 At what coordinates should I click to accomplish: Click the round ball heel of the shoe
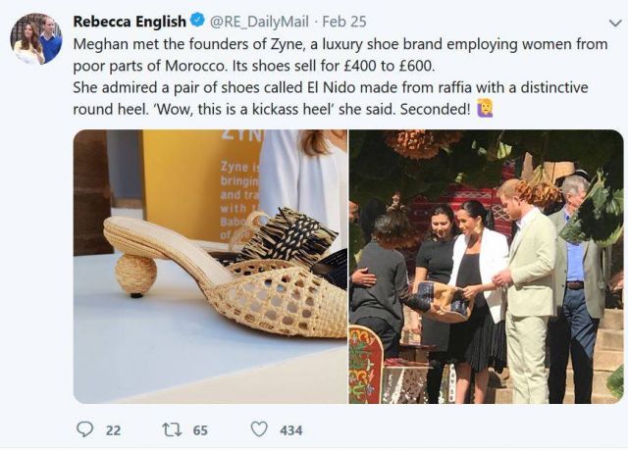tap(135, 275)
